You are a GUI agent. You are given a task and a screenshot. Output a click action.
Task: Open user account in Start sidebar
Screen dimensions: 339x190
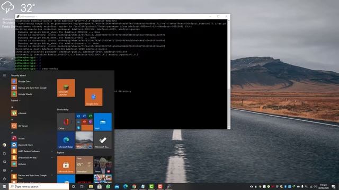(4, 145)
